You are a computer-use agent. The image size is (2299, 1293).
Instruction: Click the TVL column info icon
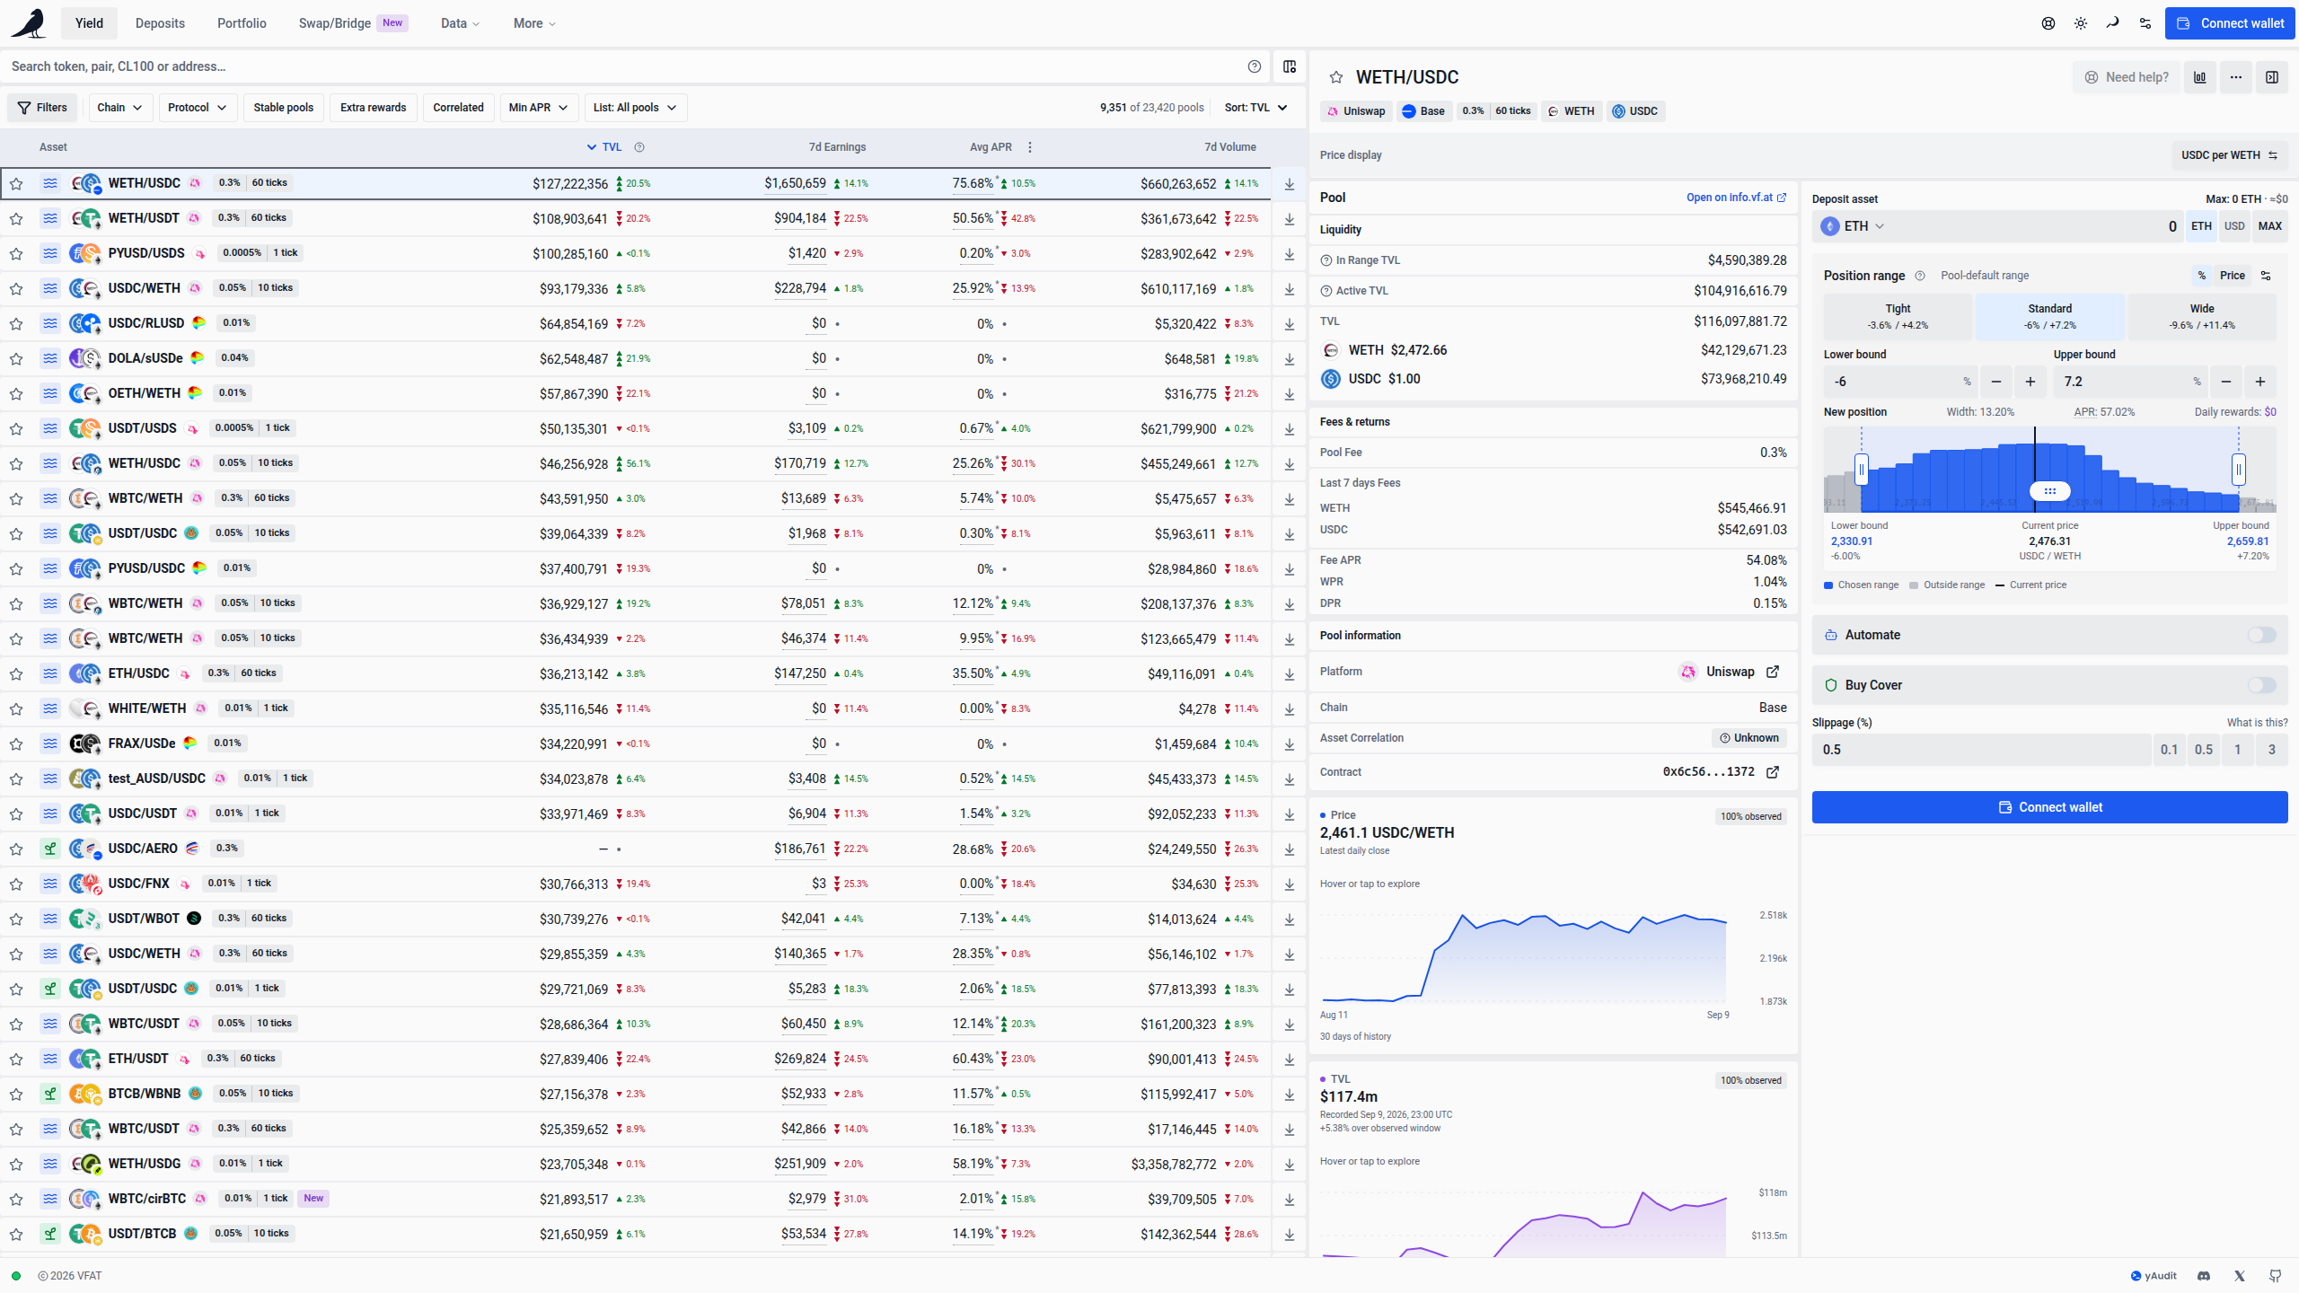pyautogui.click(x=639, y=147)
